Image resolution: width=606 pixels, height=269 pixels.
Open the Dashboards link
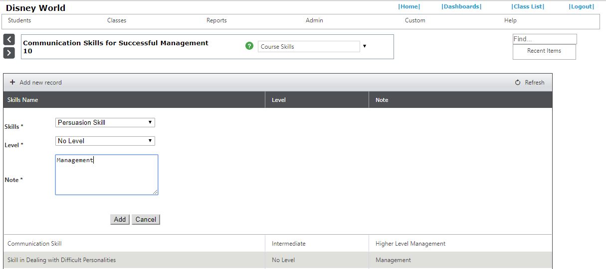pos(461,6)
